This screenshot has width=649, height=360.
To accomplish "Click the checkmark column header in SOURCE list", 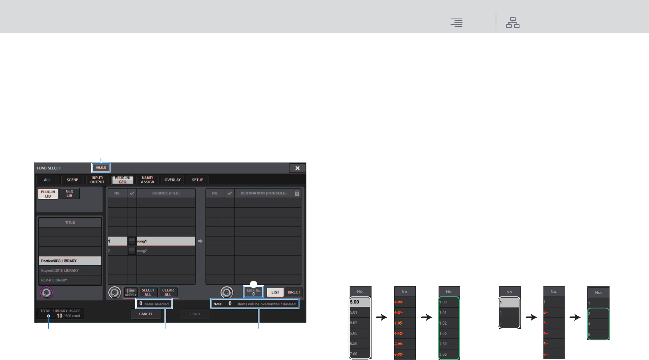I will [132, 193].
